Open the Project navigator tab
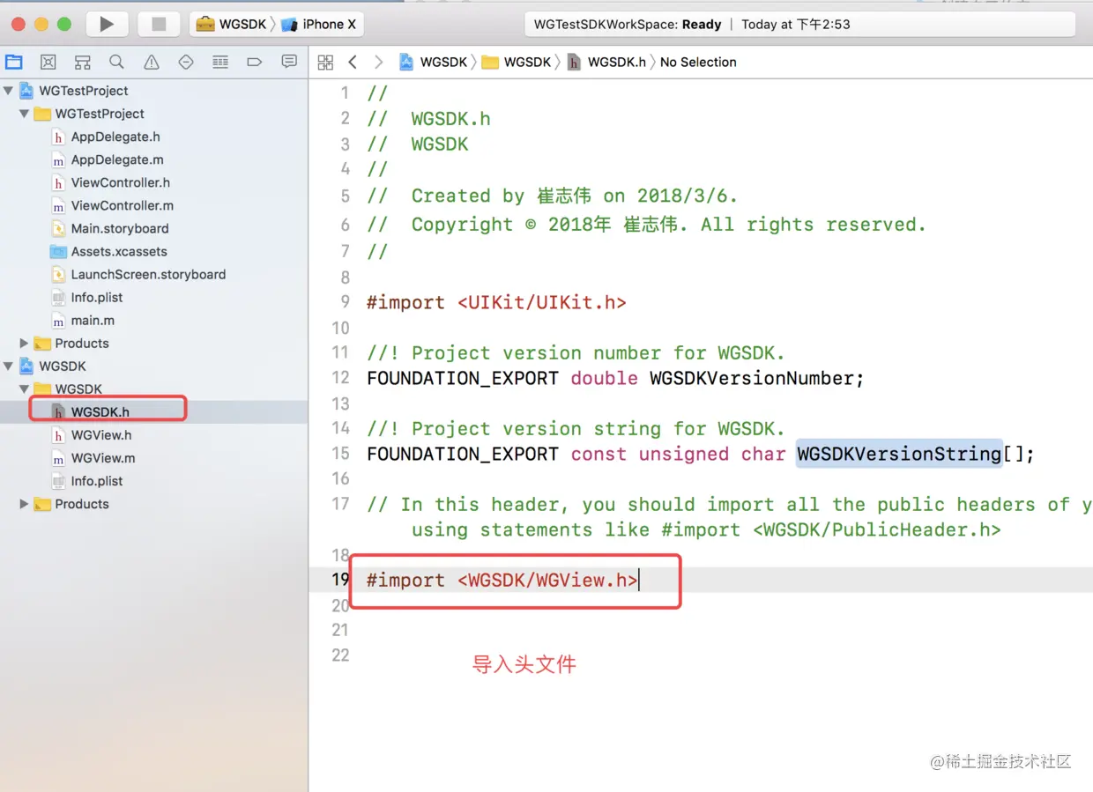The width and height of the screenshot is (1093, 792). click(14, 62)
